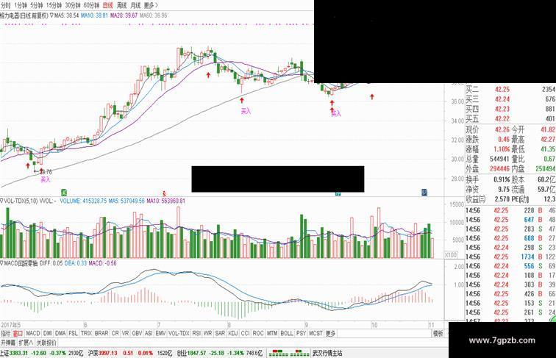The width and height of the screenshot is (556, 358).
Task: Choose ASI indicator
Action: pyautogui.click(x=149, y=334)
